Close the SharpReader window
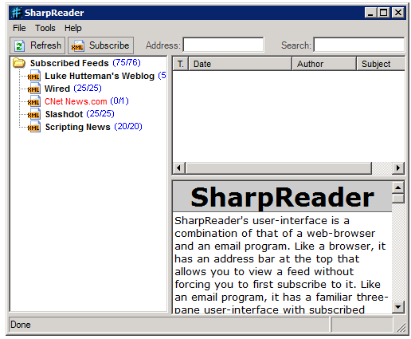Image resolution: width=411 pixels, height=339 pixels. click(x=398, y=13)
